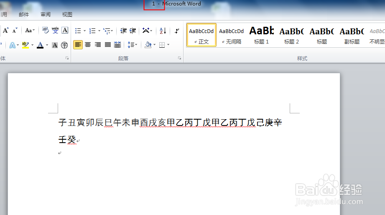Open the Asian Layout menu
This screenshot has height=215, width=385.
[147, 31]
